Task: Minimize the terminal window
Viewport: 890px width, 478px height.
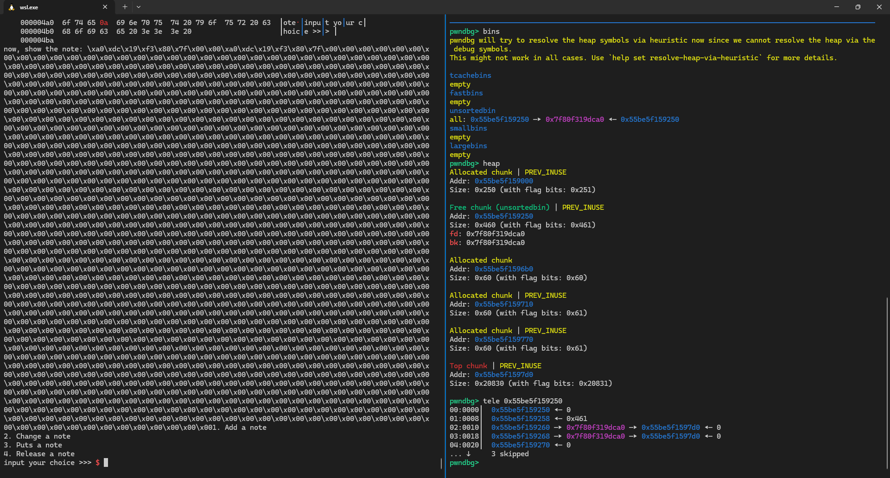Action: (x=837, y=7)
